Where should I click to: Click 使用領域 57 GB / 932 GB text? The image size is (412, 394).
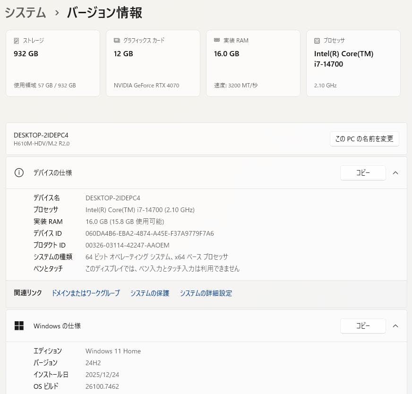(x=45, y=86)
